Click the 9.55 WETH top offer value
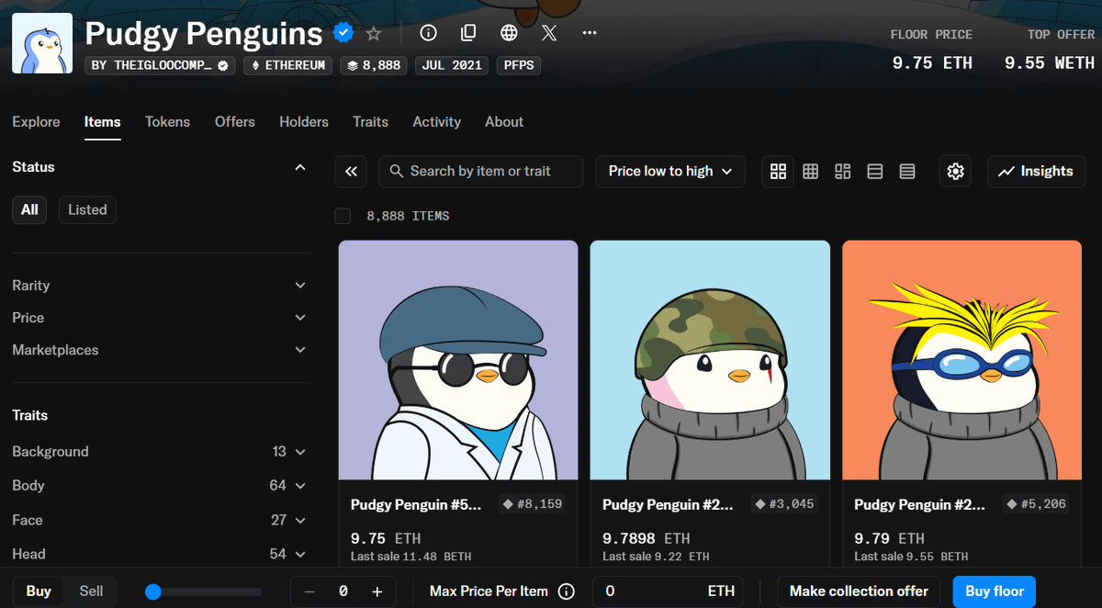This screenshot has height=608, width=1102. click(x=1050, y=62)
